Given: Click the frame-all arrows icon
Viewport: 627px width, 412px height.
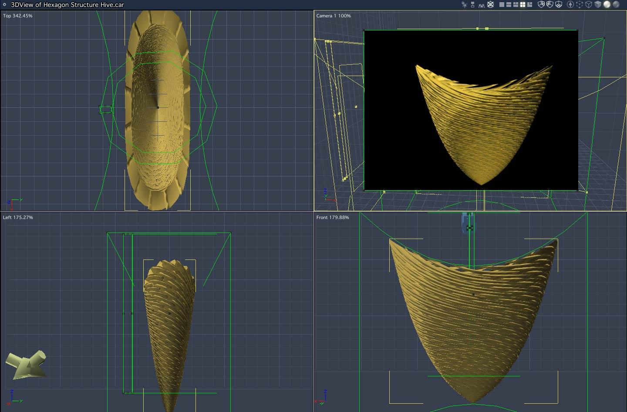Looking at the screenshot, I should point(491,5).
